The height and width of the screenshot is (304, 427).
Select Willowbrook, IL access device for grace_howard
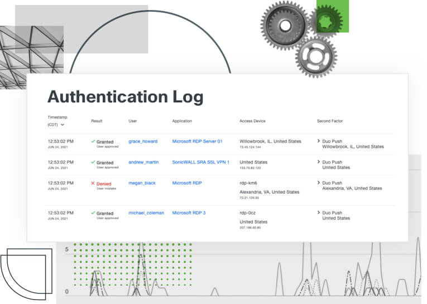coord(270,141)
